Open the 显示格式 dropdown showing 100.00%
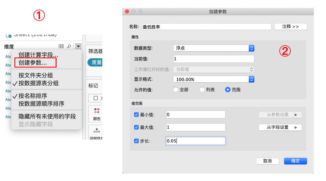 [214, 79]
